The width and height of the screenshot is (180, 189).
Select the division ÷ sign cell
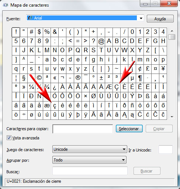pyautogui.click(x=24, y=115)
